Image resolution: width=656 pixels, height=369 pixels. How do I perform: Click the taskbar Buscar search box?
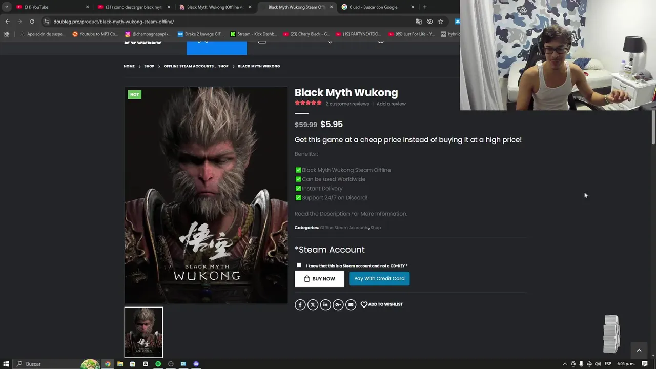[x=56, y=364]
